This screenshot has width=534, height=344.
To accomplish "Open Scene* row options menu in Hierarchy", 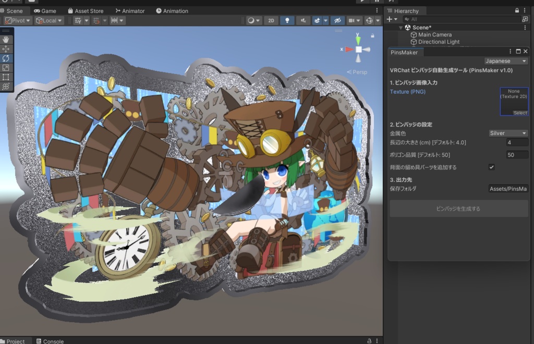I will (x=525, y=28).
